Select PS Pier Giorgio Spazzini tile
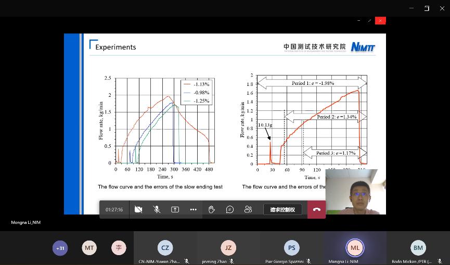 [x=291, y=248]
